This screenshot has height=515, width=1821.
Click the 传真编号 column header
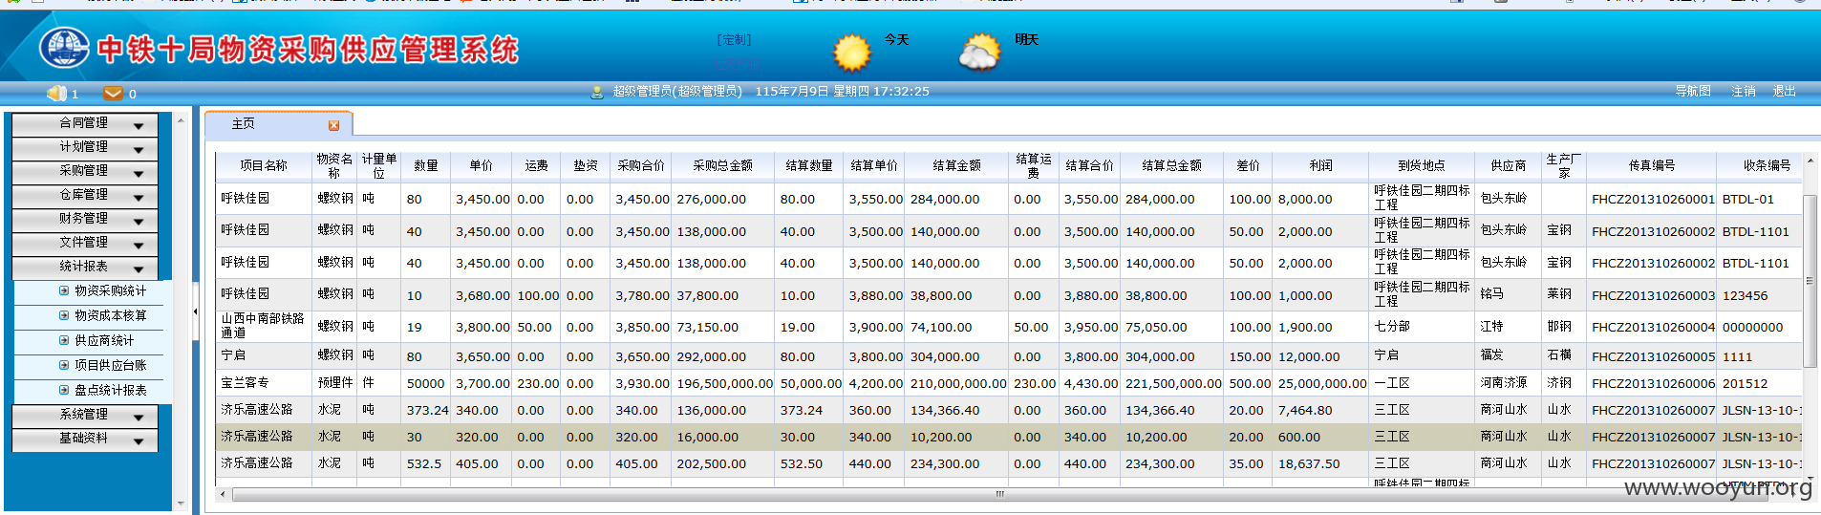[1652, 166]
